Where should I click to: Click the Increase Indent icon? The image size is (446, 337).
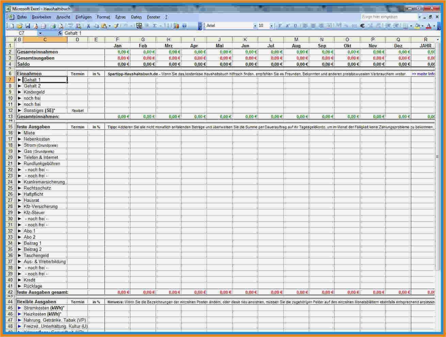click(x=396, y=26)
